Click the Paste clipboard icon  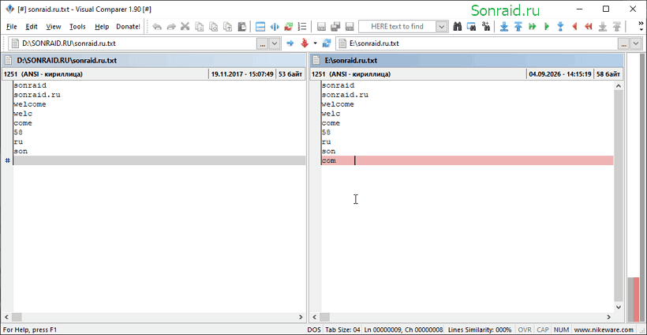pyautogui.click(x=241, y=27)
